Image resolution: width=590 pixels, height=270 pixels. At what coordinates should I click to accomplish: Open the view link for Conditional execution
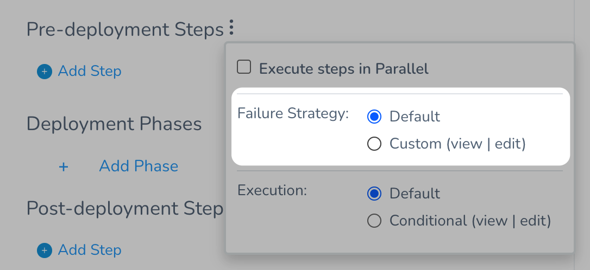point(492,221)
